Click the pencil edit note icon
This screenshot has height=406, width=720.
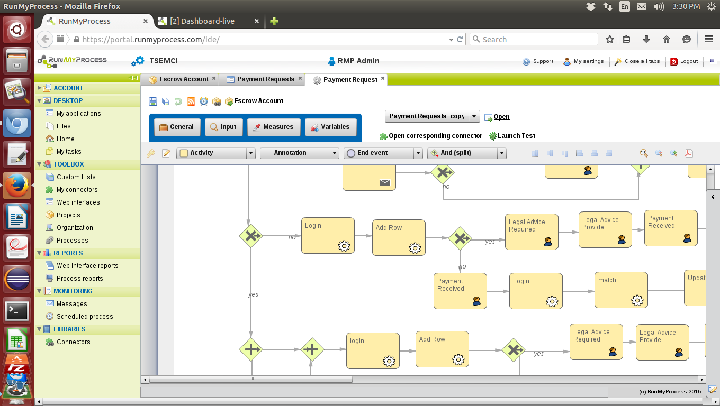tap(166, 153)
